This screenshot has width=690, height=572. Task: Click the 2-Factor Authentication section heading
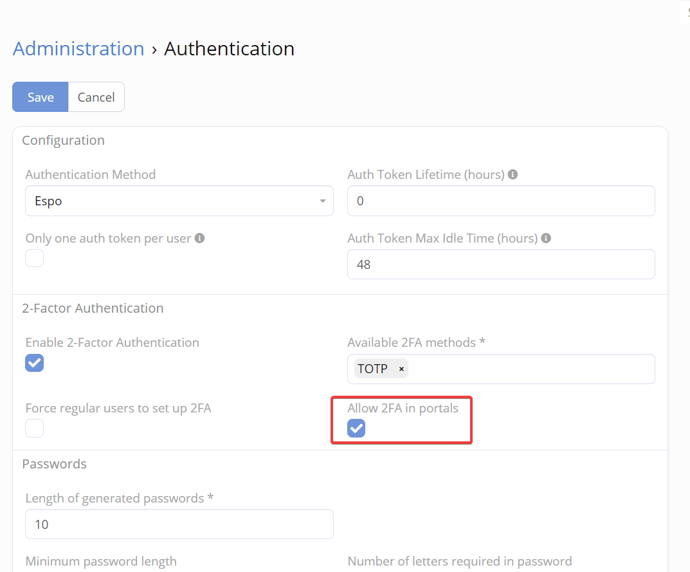coord(93,308)
